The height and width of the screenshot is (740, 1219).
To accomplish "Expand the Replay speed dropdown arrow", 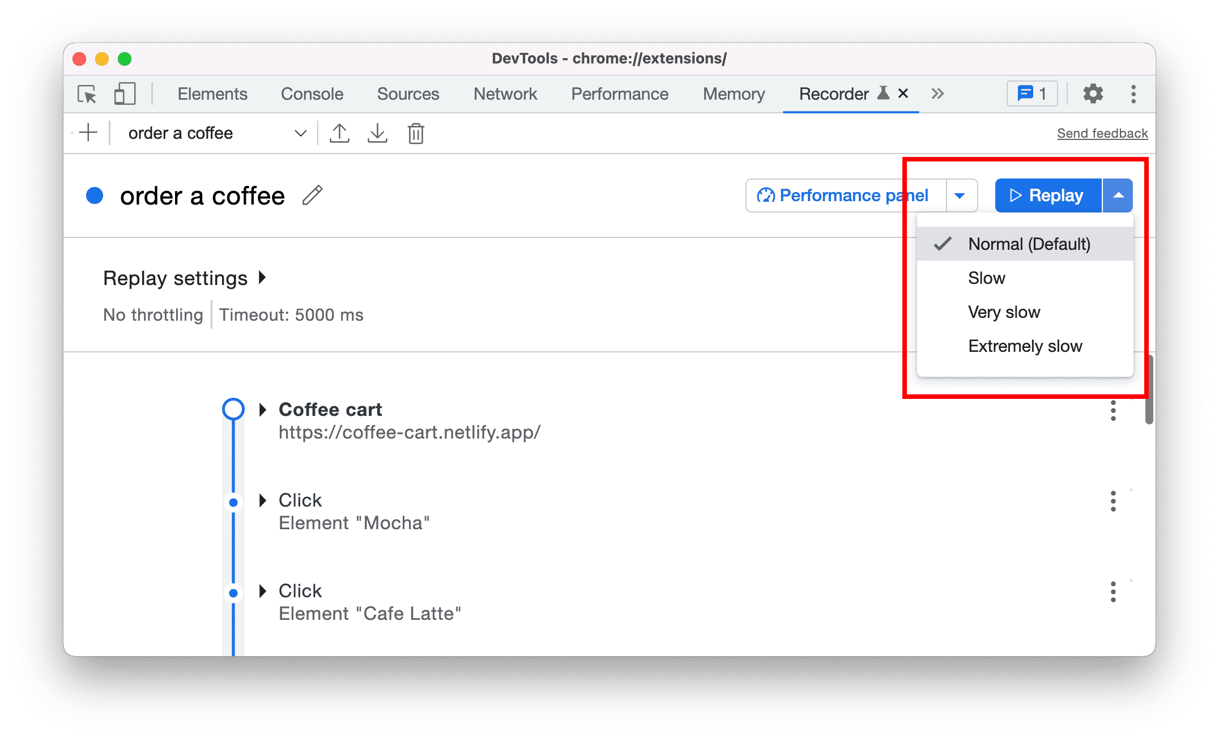I will 1118,194.
